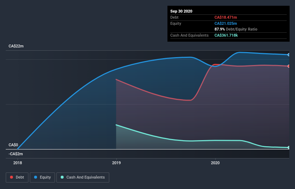
Task: Click the CA$361.718k cash value
Action: pos(226,35)
